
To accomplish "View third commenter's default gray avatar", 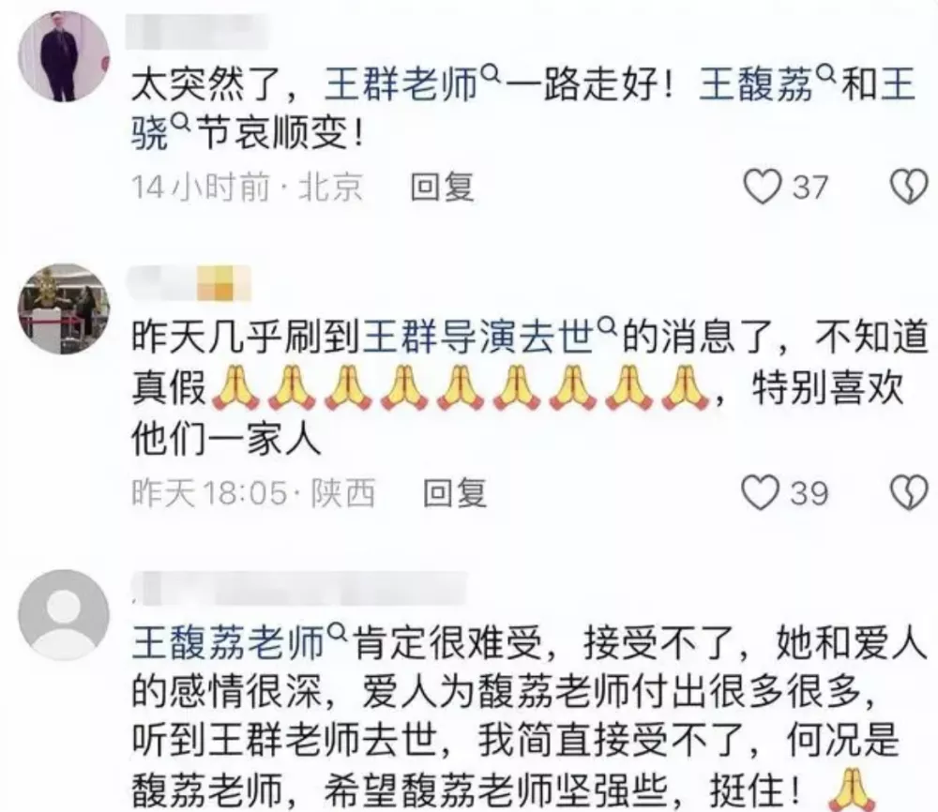I will (x=64, y=615).
